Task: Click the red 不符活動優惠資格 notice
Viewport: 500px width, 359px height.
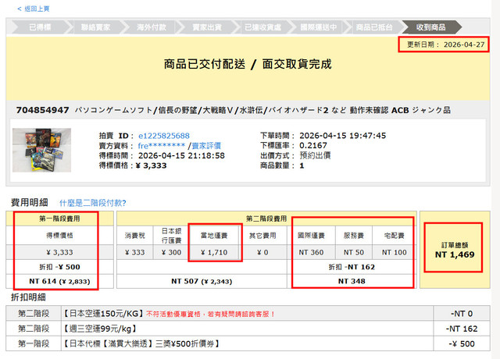Action: point(210,314)
